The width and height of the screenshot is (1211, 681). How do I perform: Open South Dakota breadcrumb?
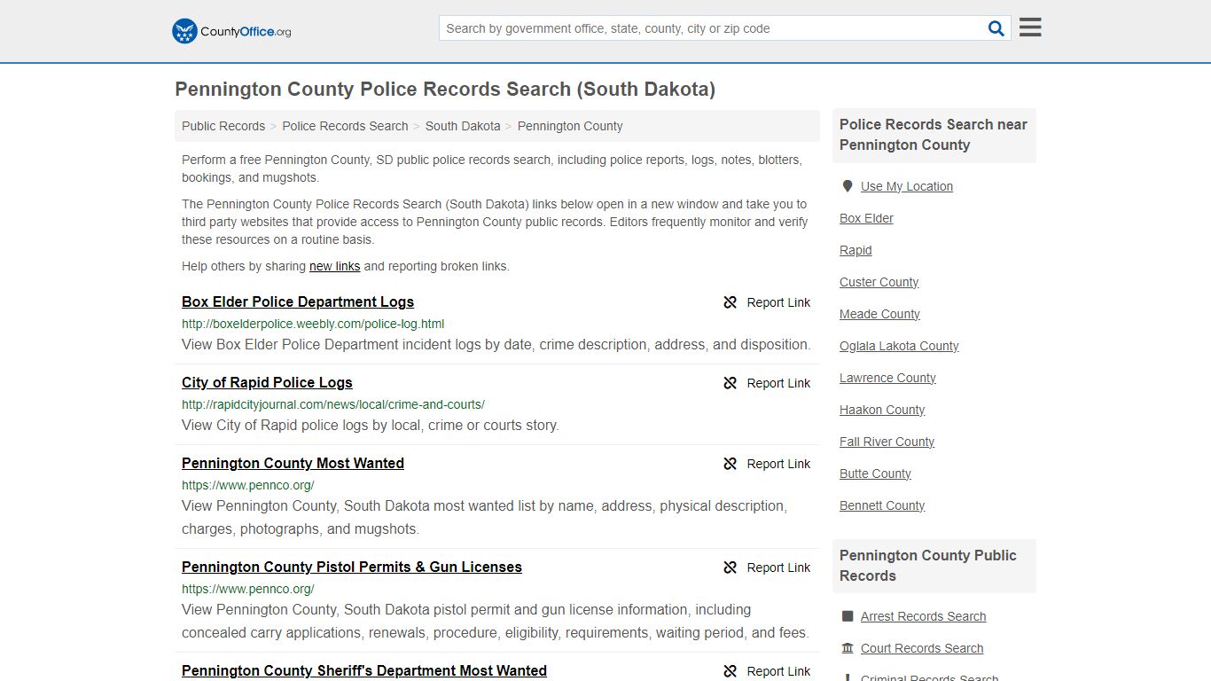[x=463, y=126]
